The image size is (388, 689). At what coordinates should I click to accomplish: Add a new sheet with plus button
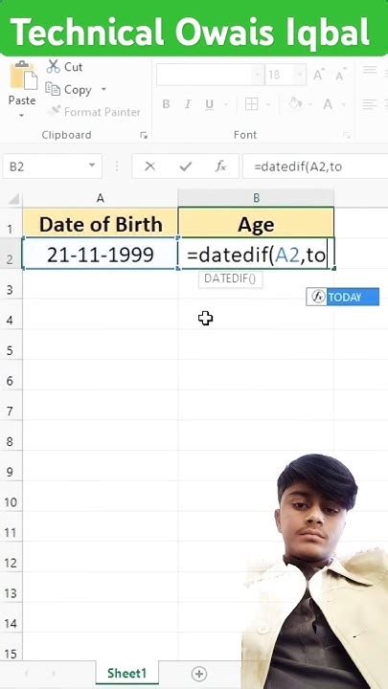[x=199, y=673]
